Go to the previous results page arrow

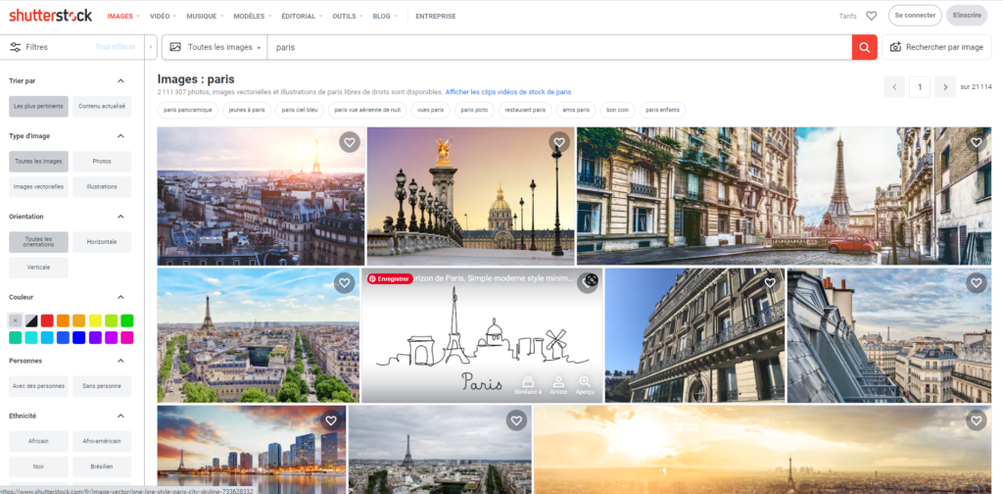(893, 87)
